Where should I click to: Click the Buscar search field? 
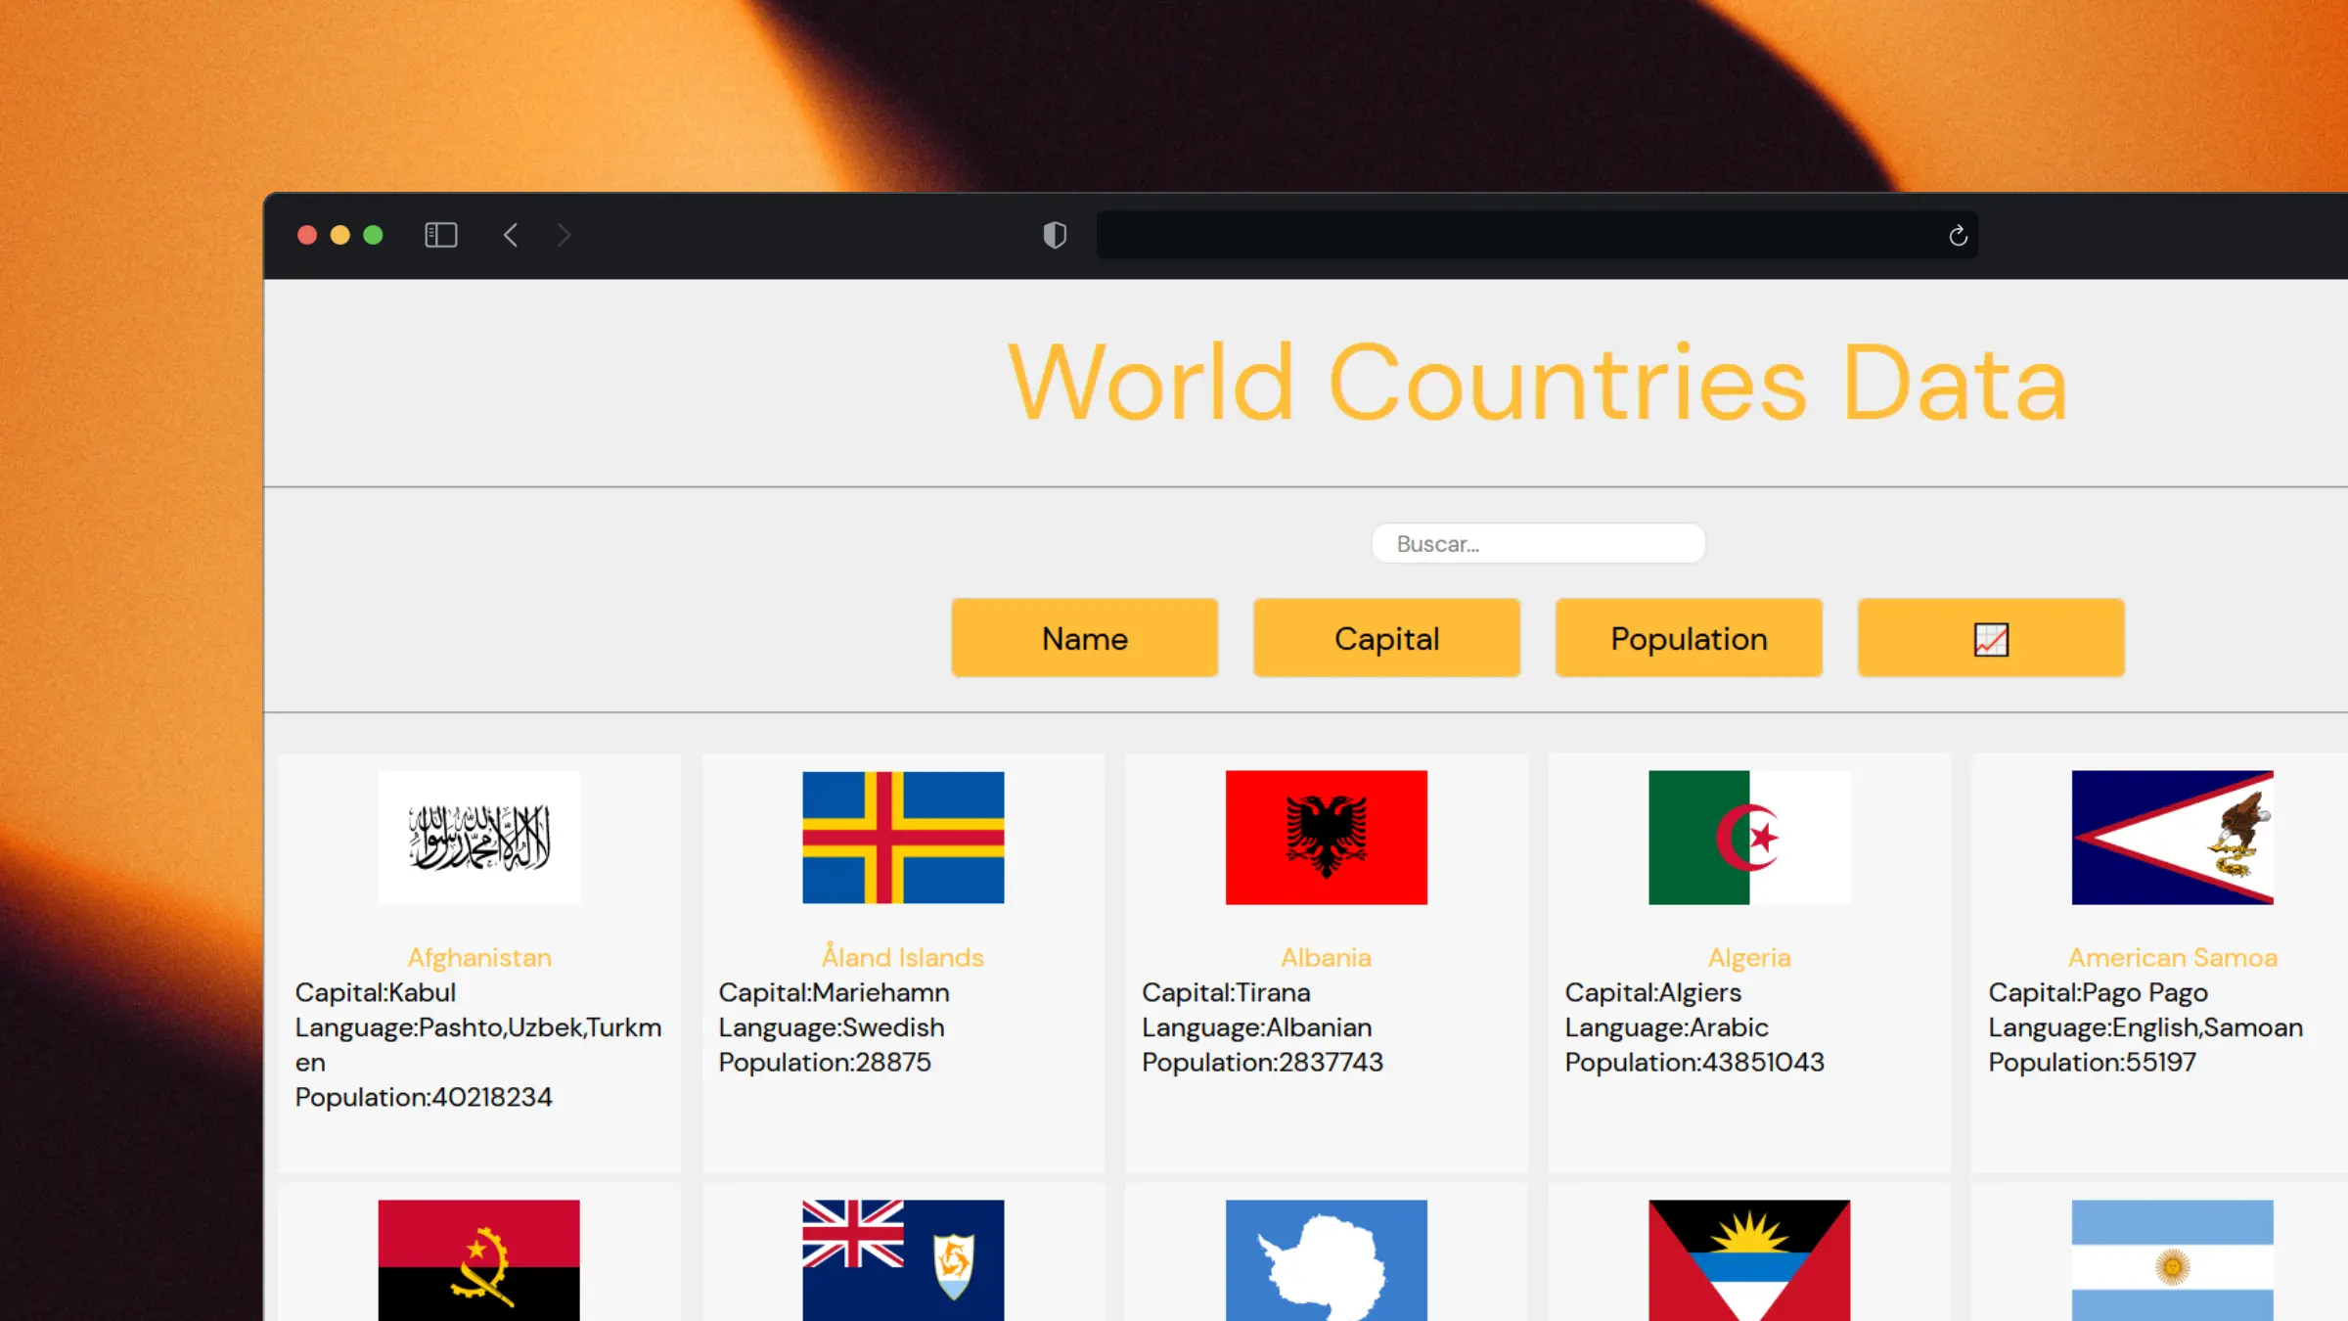[x=1537, y=543]
